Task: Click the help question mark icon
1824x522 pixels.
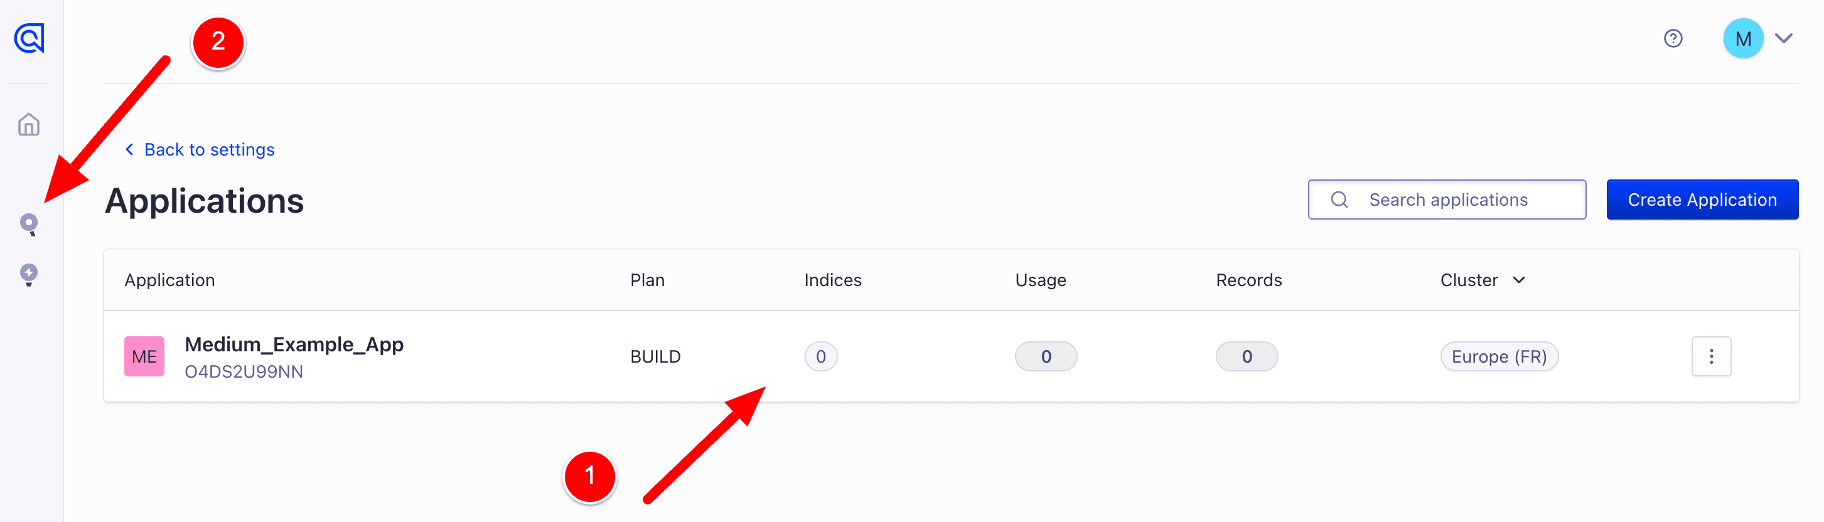Action: 1673,38
